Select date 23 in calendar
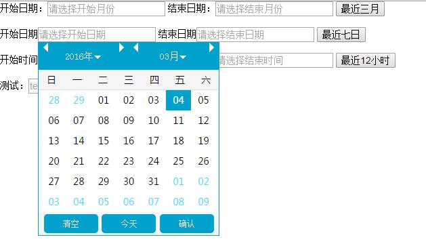 pyautogui.click(x=129, y=161)
